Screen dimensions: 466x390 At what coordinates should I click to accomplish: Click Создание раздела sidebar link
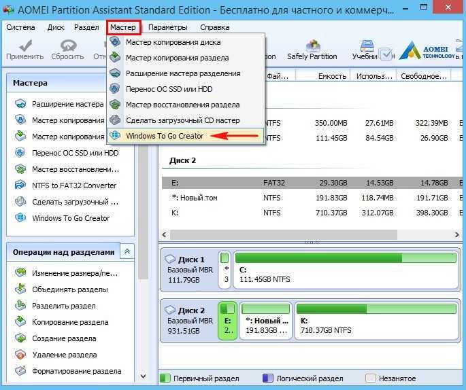pos(64,338)
